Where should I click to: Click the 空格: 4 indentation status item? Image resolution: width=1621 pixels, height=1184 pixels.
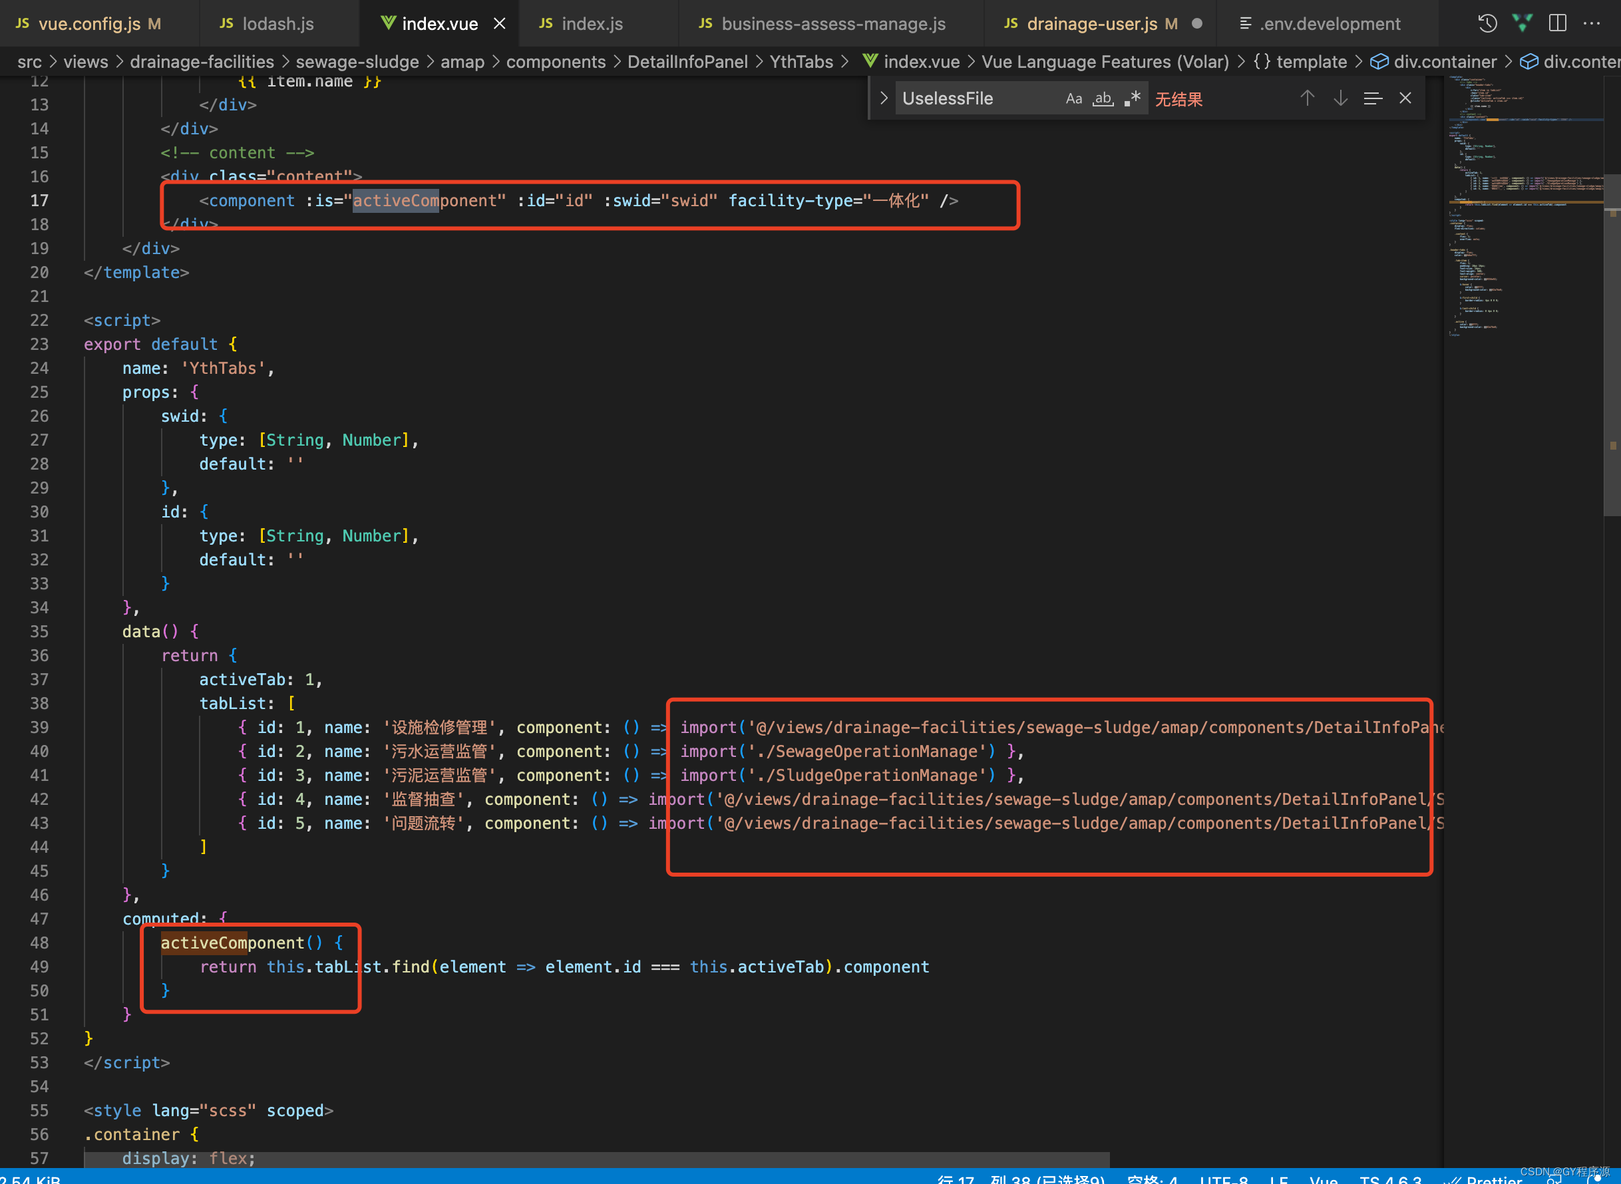[1152, 1178]
